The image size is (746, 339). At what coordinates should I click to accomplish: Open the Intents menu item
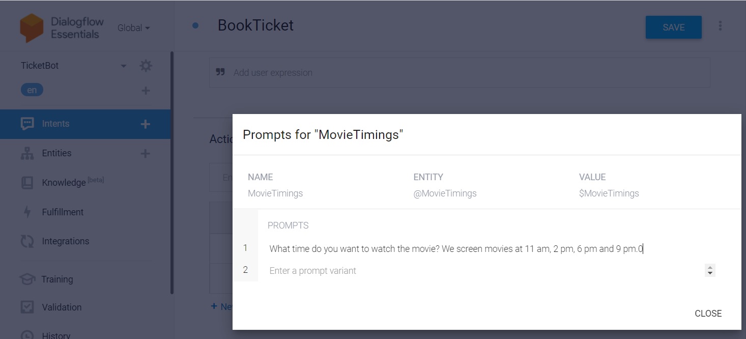point(55,124)
